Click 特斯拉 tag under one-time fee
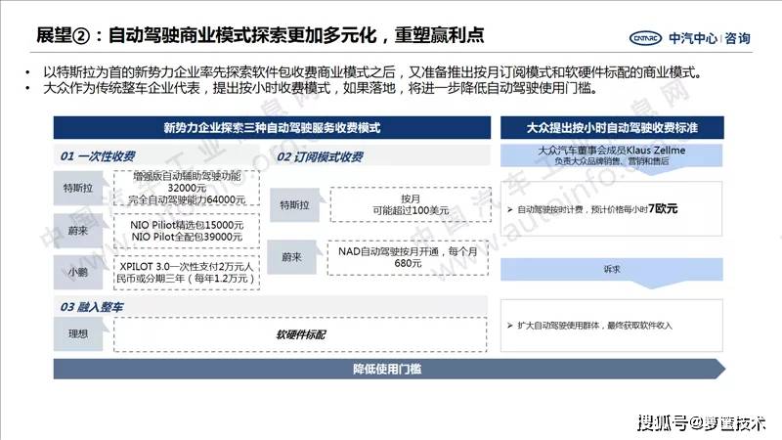The image size is (782, 440). coord(78,188)
